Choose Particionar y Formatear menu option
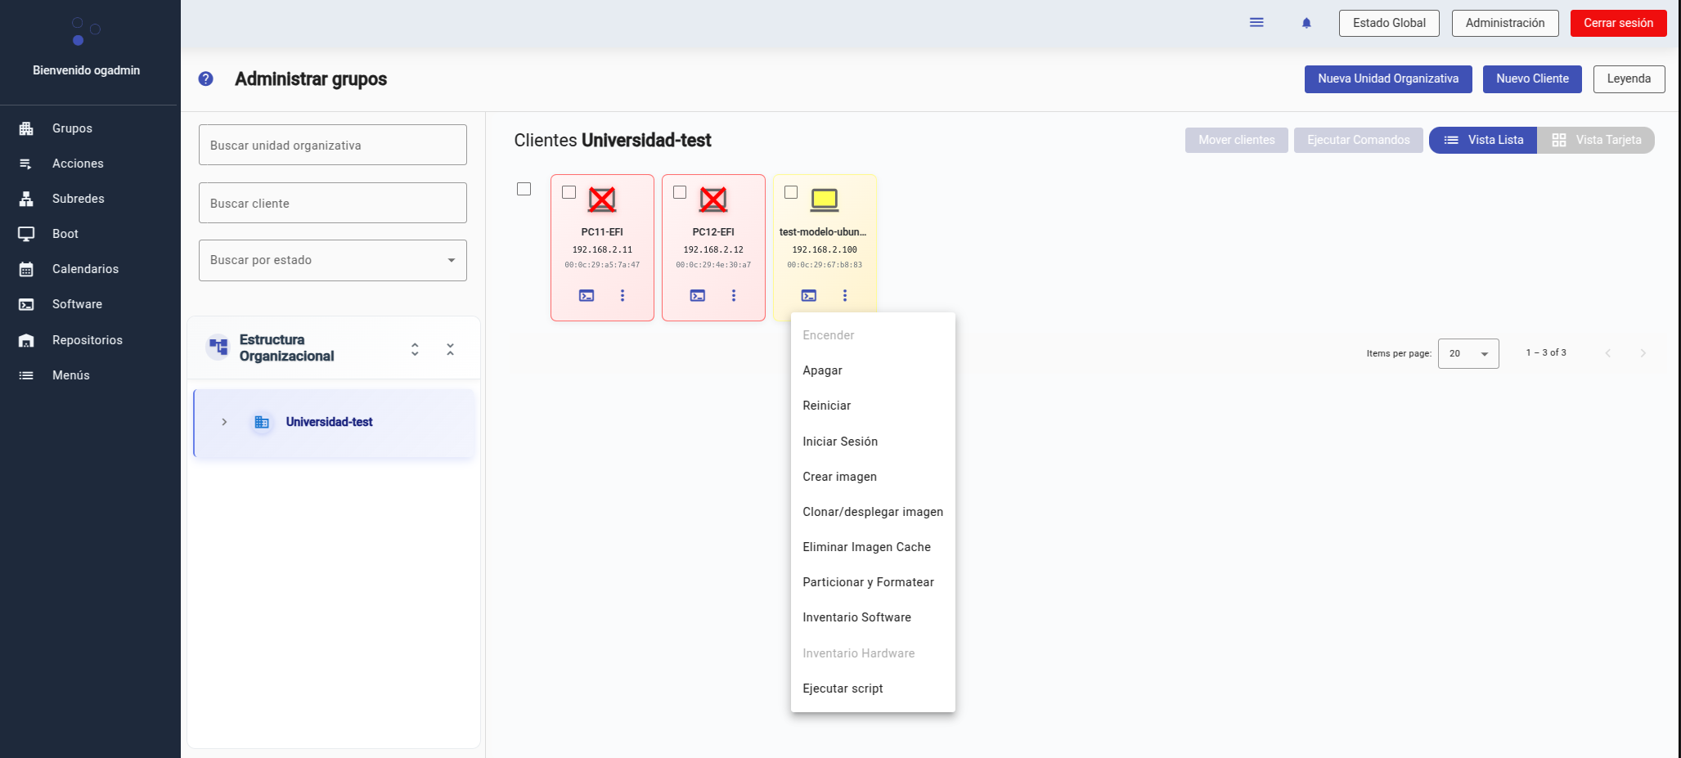The width and height of the screenshot is (1681, 758). click(868, 582)
